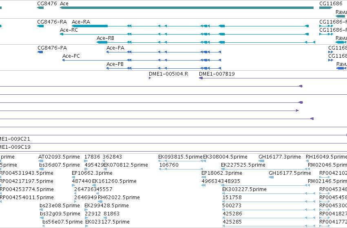347x228 pixels.
Task: Select the RP004254011.5prime EST label
Action: [x=27, y=198]
